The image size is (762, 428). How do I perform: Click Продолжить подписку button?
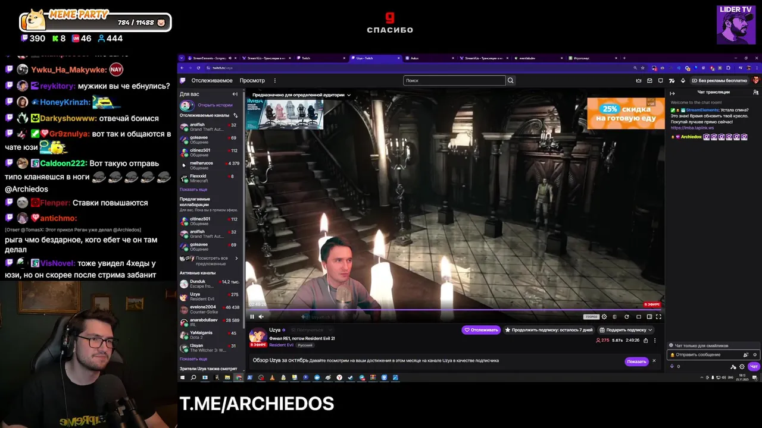549,330
